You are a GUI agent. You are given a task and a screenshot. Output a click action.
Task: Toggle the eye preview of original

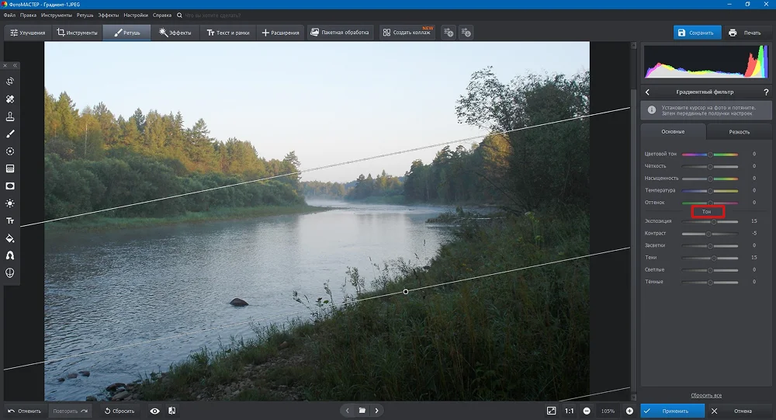click(155, 411)
